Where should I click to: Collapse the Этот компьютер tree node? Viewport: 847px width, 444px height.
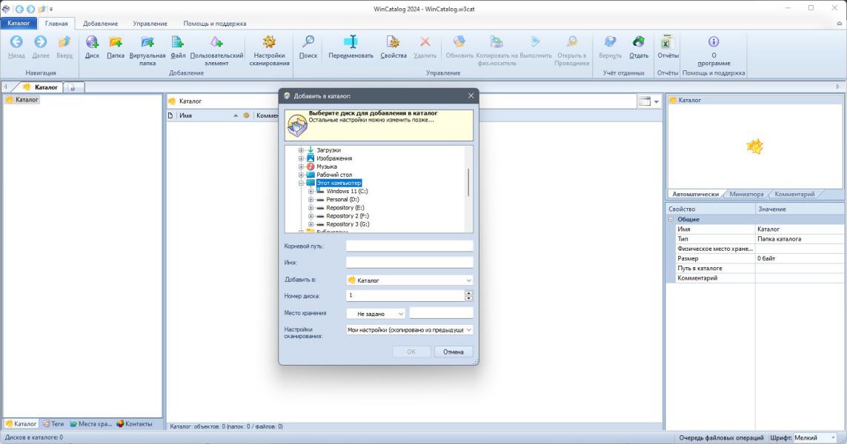click(302, 184)
